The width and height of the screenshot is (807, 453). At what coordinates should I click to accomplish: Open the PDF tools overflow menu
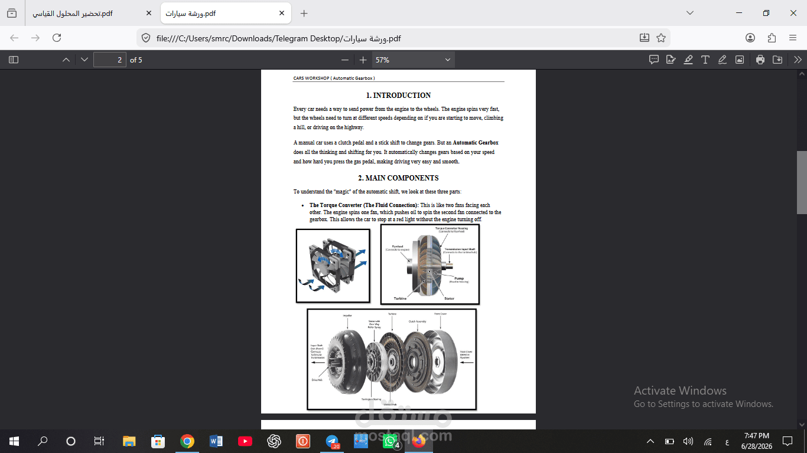(798, 60)
